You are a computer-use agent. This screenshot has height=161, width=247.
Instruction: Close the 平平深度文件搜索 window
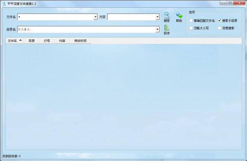pyautogui.click(x=240, y=3)
